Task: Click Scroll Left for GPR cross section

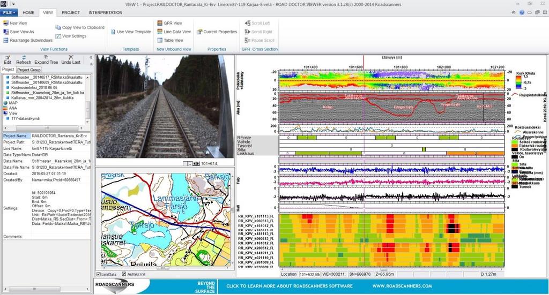Action: coord(257,23)
